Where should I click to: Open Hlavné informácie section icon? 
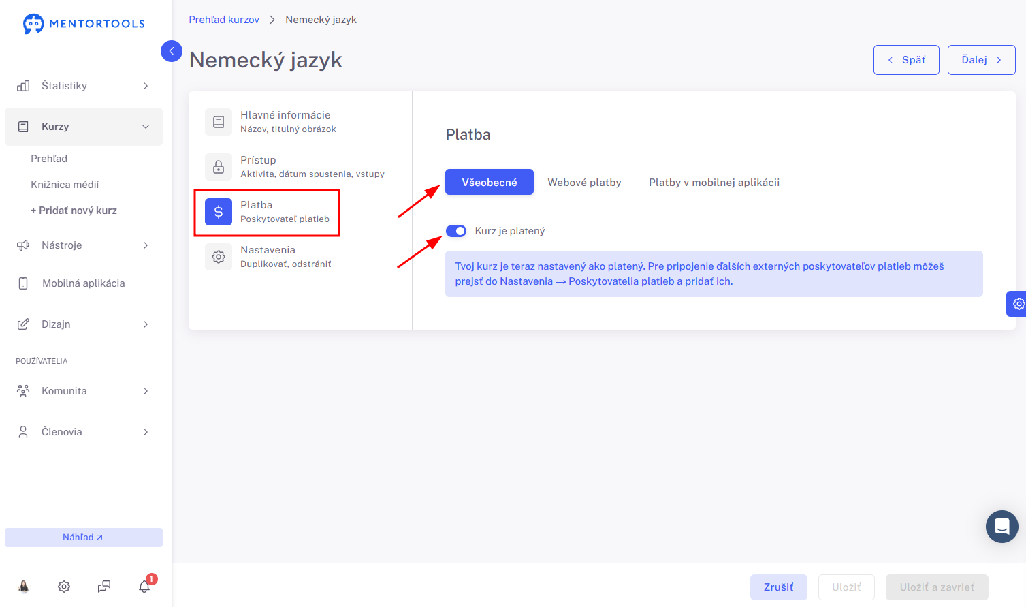pyautogui.click(x=219, y=122)
